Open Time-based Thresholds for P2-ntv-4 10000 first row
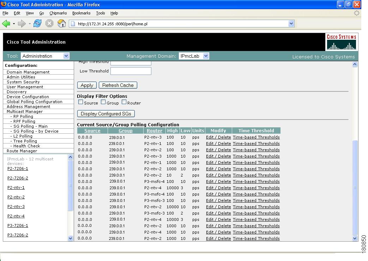This screenshot has height=261, width=368. [x=256, y=188]
